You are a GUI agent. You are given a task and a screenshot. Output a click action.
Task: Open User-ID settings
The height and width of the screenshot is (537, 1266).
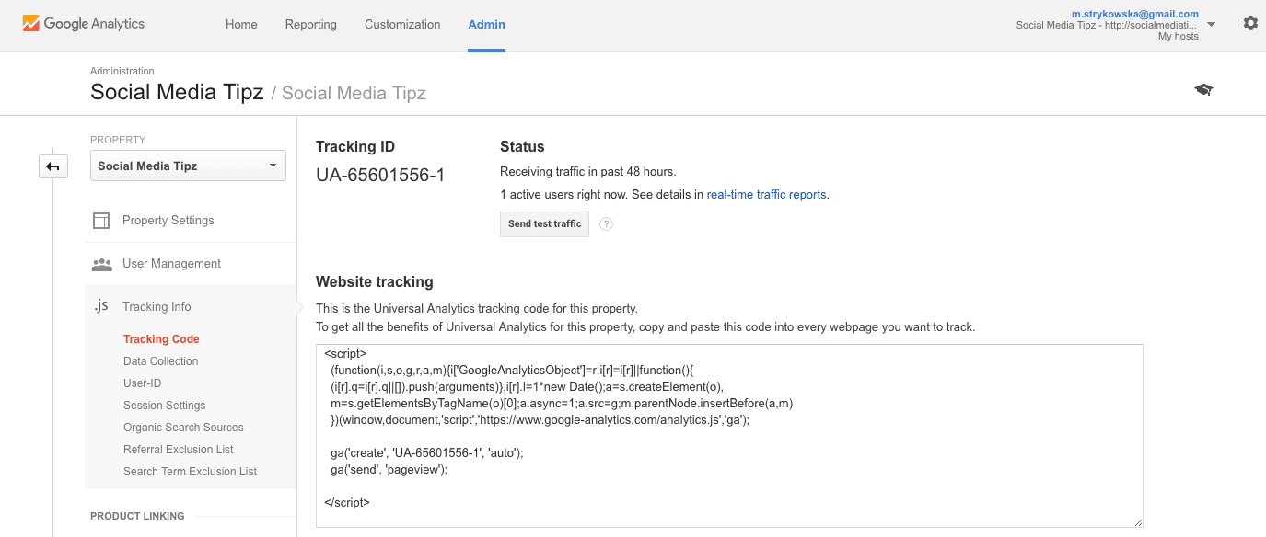pos(143,383)
